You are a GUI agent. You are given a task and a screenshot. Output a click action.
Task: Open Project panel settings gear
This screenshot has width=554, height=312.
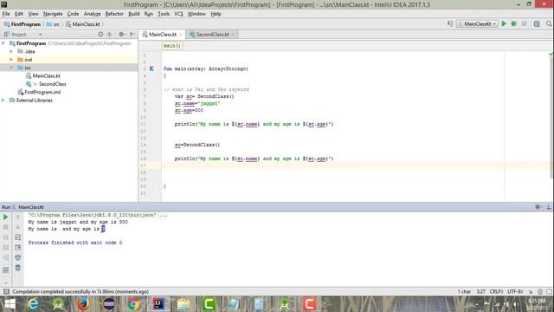121,35
